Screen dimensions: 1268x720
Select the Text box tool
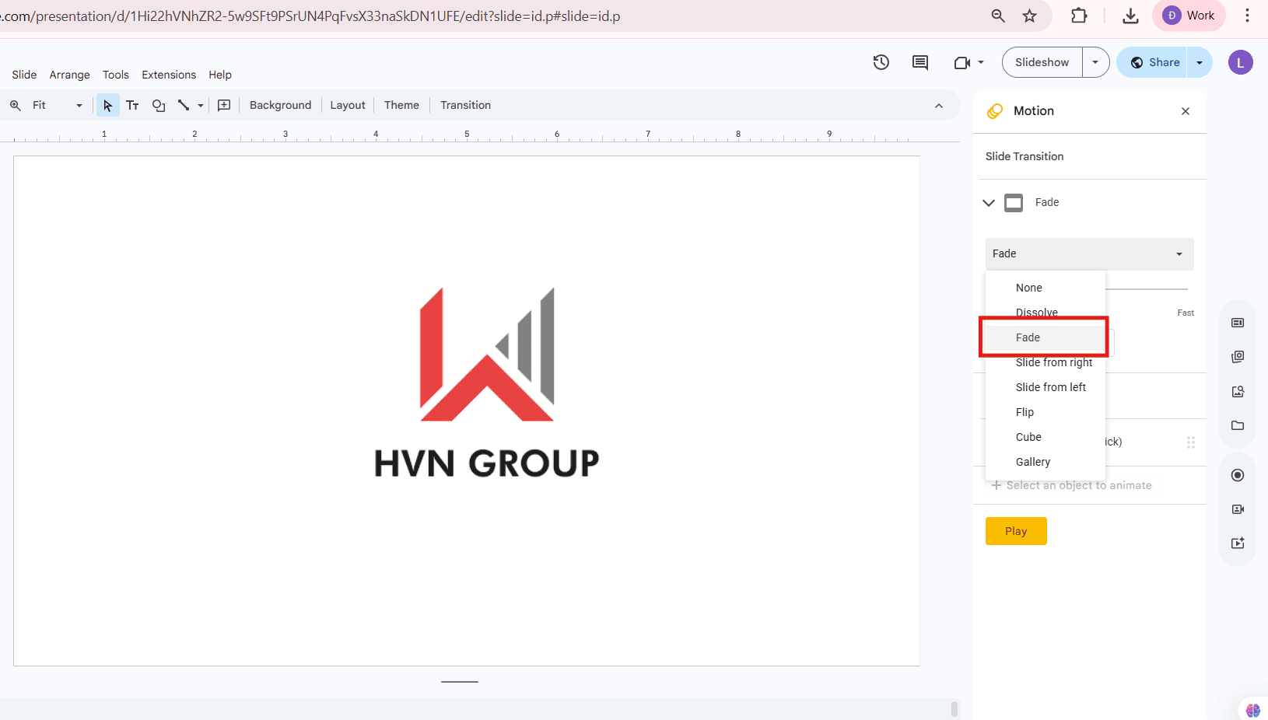(x=132, y=105)
